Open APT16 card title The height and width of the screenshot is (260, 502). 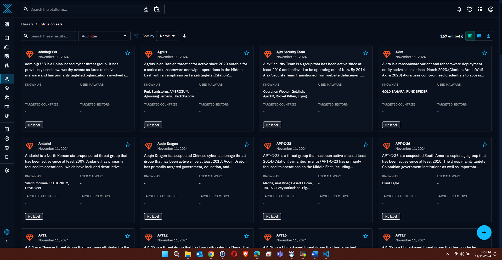[281, 235]
